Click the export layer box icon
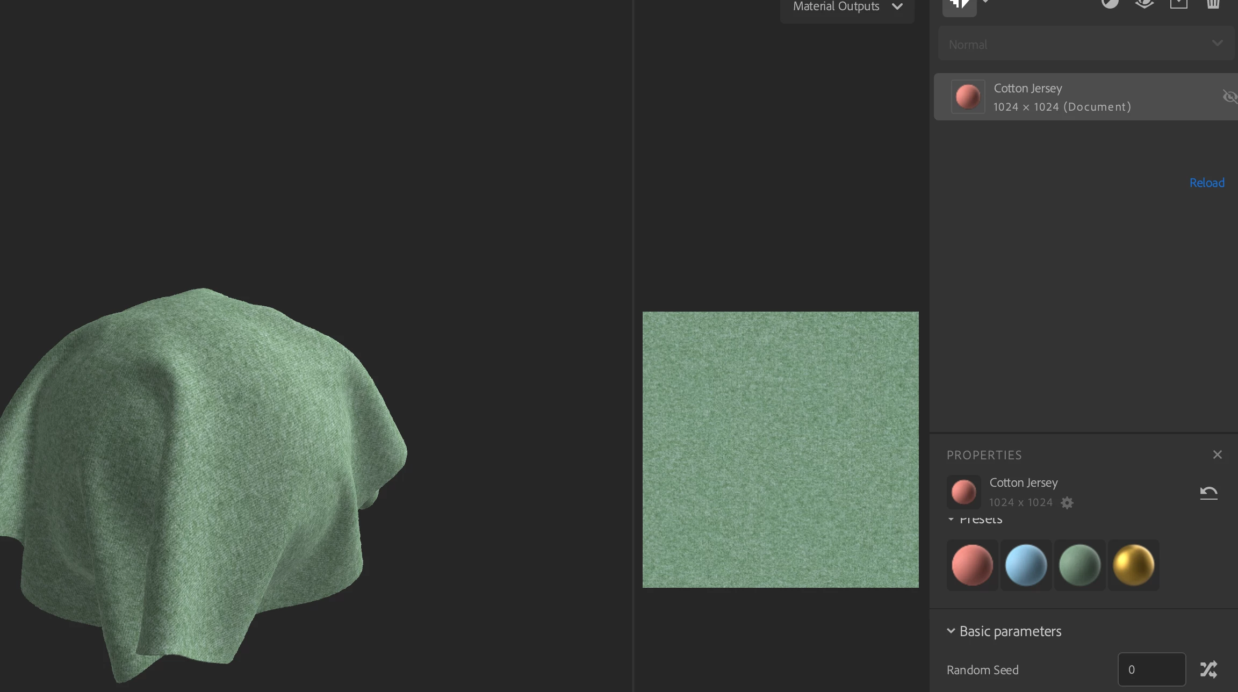Screen dimensions: 1238x692 [x=1178, y=4]
